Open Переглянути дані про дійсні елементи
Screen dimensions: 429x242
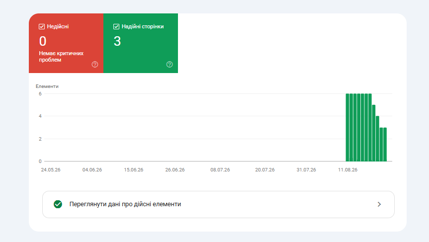(x=218, y=205)
